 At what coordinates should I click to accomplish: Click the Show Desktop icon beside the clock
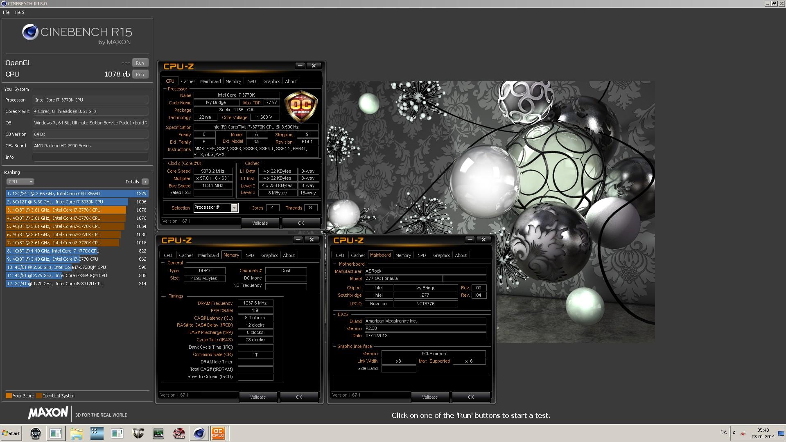click(x=782, y=433)
